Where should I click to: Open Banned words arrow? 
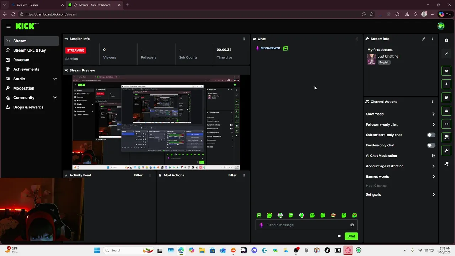(x=433, y=176)
